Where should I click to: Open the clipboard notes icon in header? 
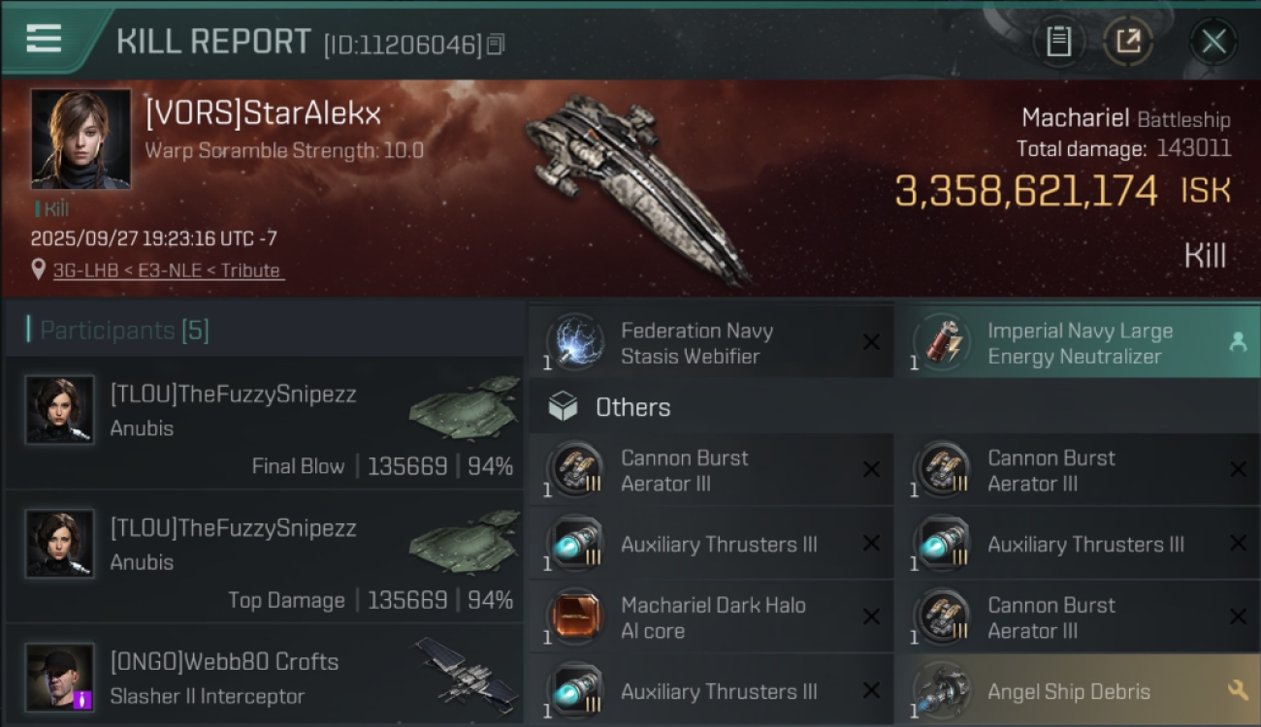pos(1058,41)
